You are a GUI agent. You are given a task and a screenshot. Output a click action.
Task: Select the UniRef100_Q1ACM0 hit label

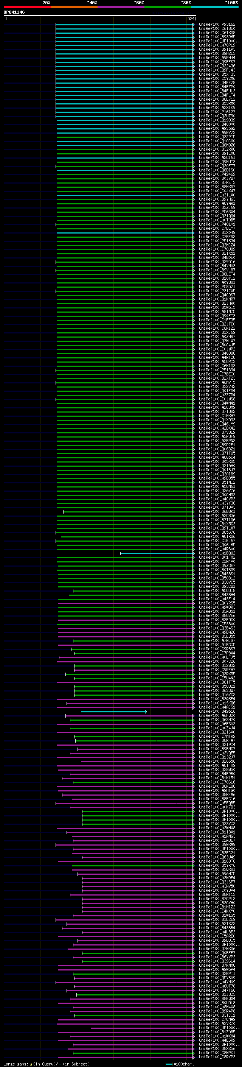click(217, 141)
